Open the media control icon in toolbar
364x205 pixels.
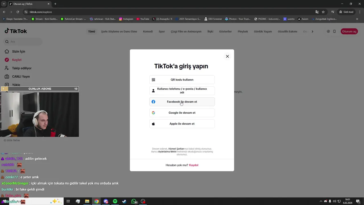pyautogui.click(x=333, y=12)
